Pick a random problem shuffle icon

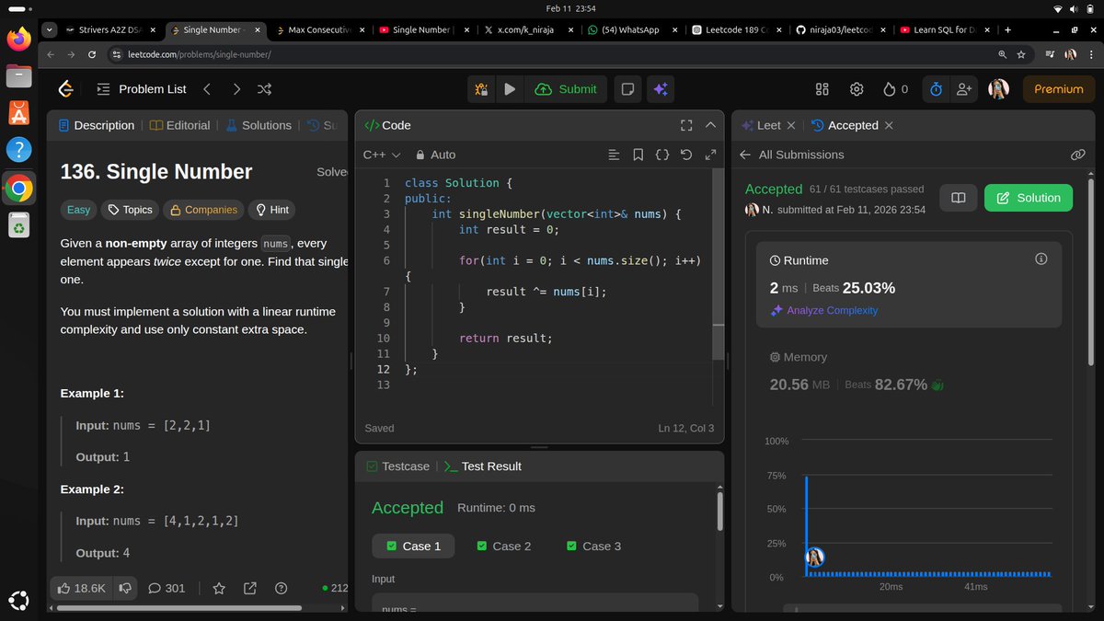coord(265,89)
